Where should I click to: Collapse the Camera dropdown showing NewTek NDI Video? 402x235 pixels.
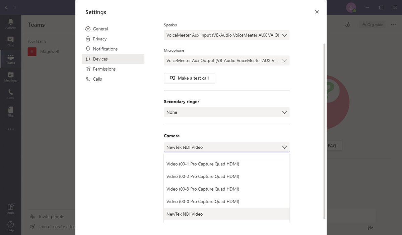coord(226,147)
